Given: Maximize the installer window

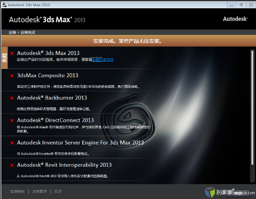Looking at the screenshot, I should [241, 5].
